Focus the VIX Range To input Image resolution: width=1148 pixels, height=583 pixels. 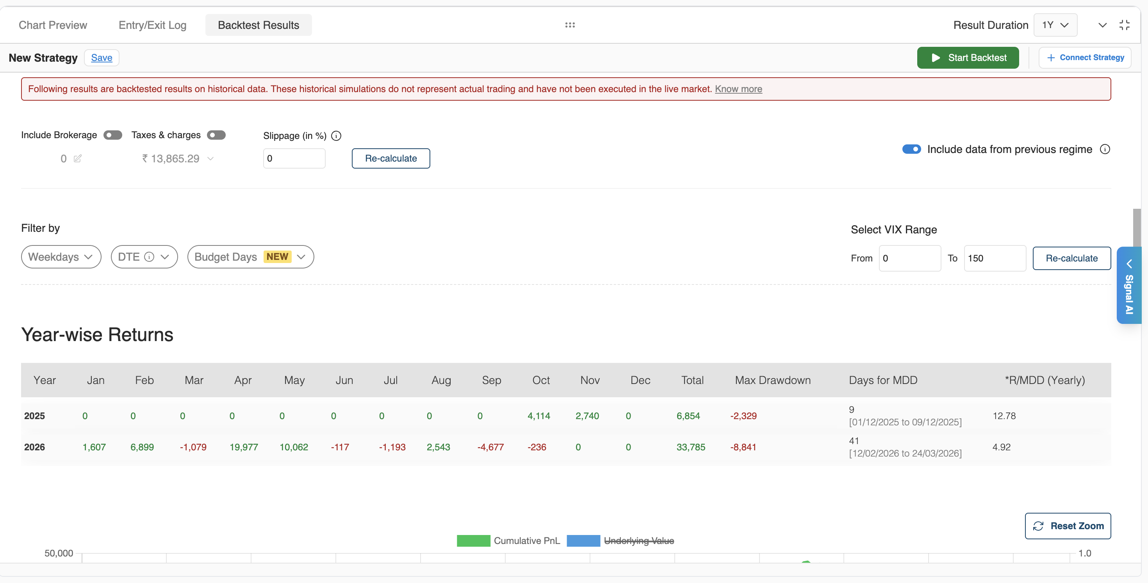995,258
